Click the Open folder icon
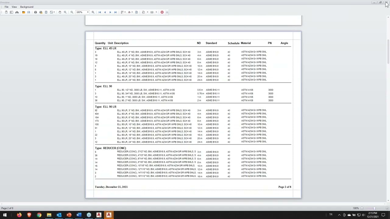The height and width of the screenshot is (219, 390). (x=23, y=12)
